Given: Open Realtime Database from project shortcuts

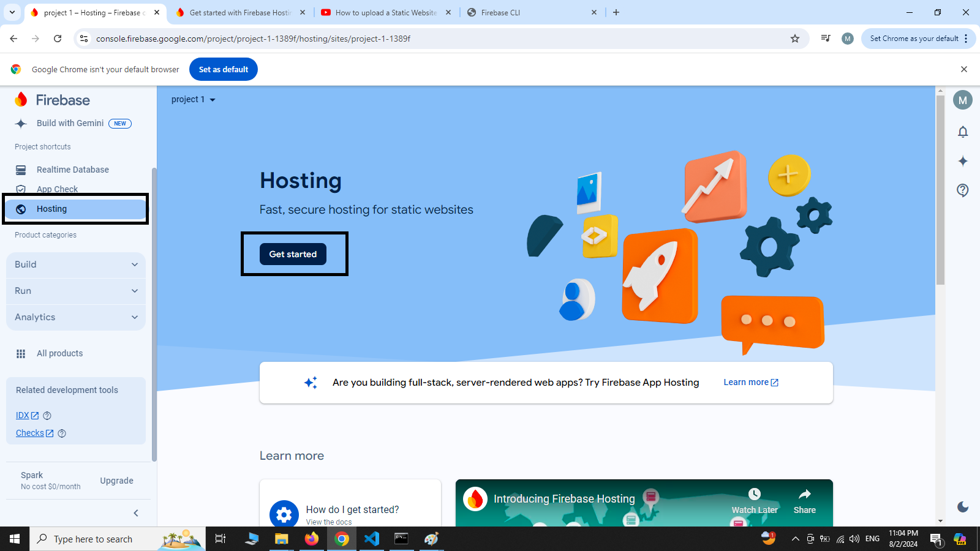Looking at the screenshot, I should (x=72, y=170).
